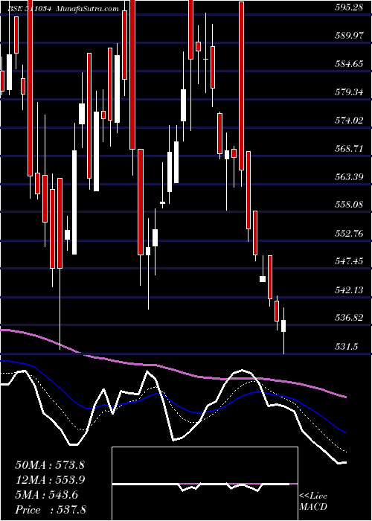Select the 558.08 price label
Image resolution: width=372 pixels, height=521 pixels.
pos(349,205)
